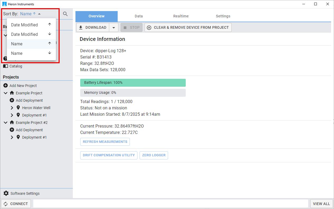Expand the Heron Water Well chevron
The width and height of the screenshot is (334, 209).
[x=12, y=108]
